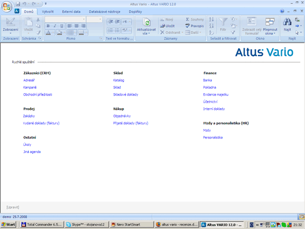Align text left

(69, 26)
